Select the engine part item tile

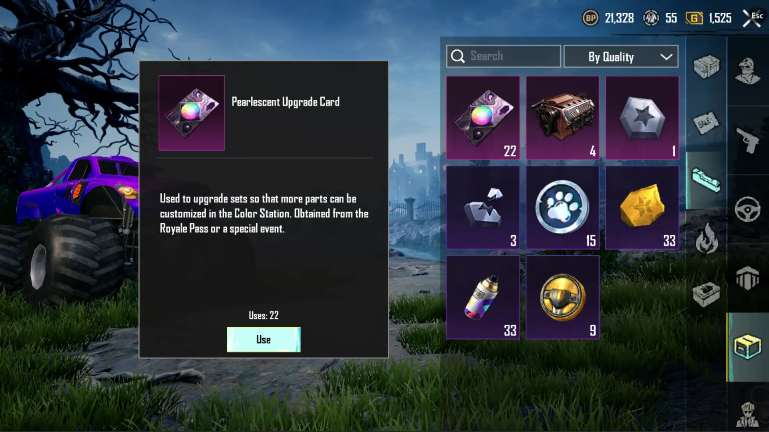click(562, 118)
